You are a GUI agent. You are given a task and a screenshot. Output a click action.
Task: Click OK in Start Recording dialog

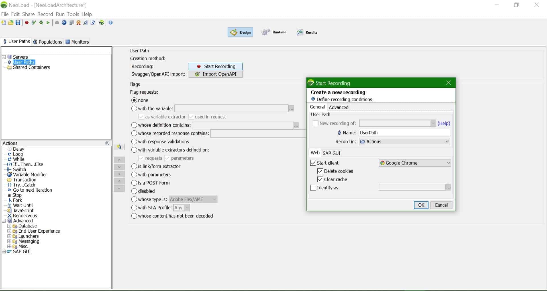point(421,205)
